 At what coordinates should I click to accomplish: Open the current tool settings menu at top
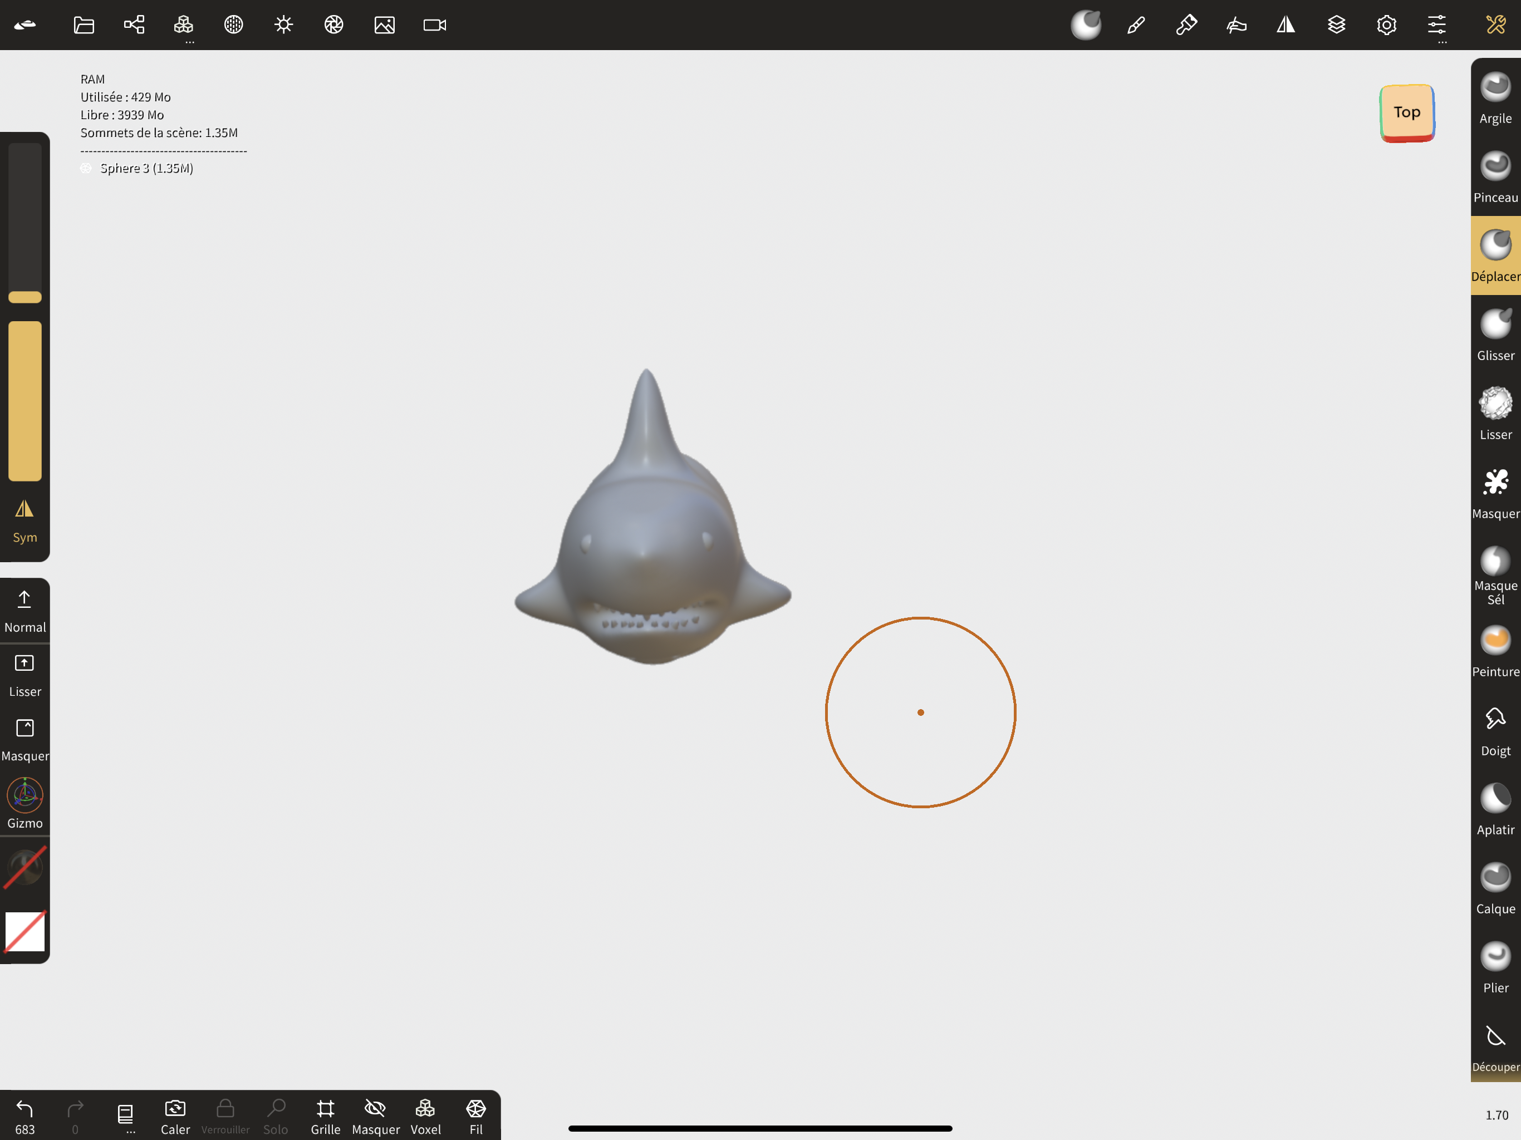click(1086, 26)
